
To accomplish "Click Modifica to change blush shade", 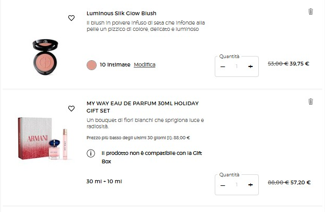I will (144, 65).
